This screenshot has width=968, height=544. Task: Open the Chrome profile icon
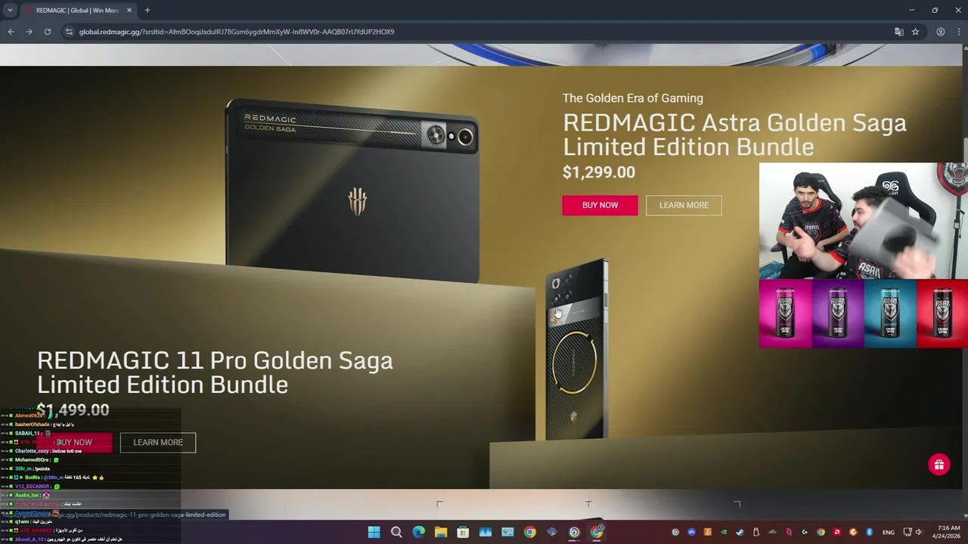tap(941, 32)
